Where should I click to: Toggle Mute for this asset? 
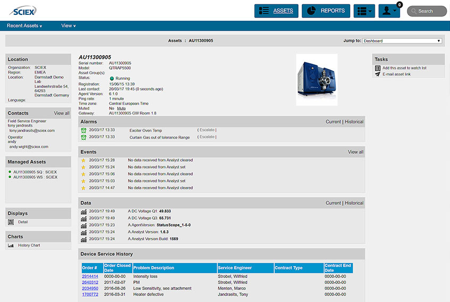coord(121,108)
